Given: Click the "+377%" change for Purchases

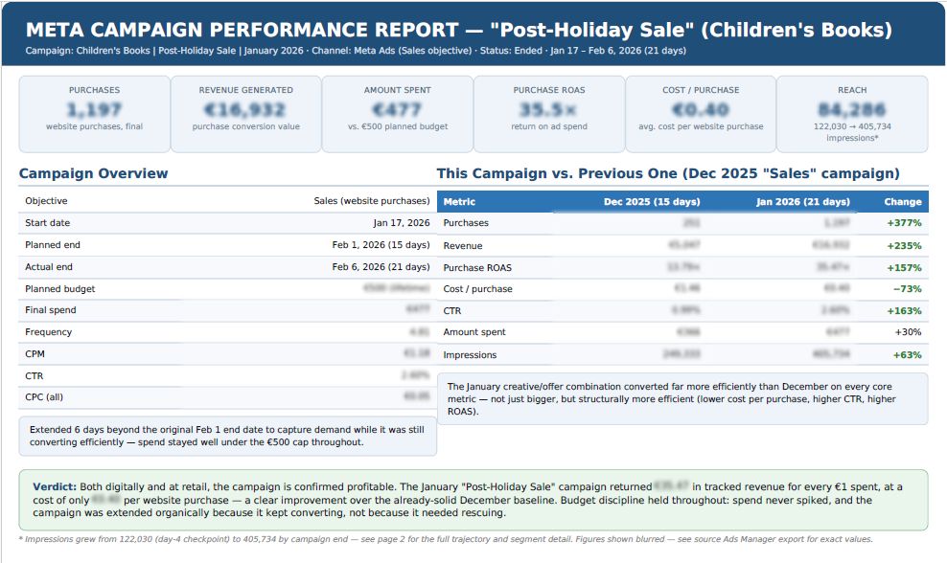Looking at the screenshot, I should coord(904,223).
